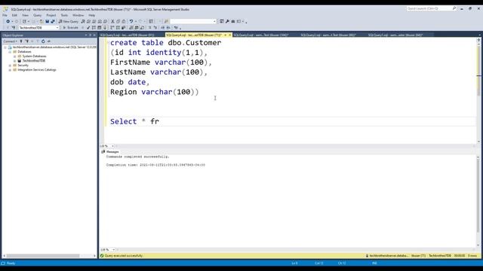Viewport: 483px width, 271px height.
Task: Select the TechbrothersITDB database
Action: click(x=33, y=61)
